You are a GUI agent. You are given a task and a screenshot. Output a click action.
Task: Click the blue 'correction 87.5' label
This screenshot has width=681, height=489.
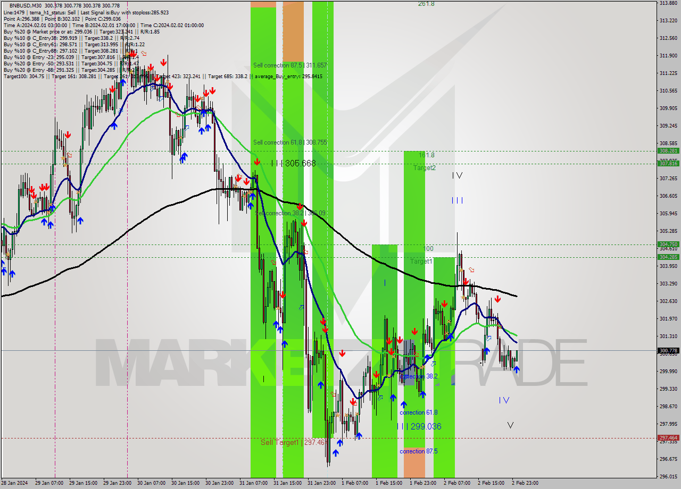click(419, 451)
